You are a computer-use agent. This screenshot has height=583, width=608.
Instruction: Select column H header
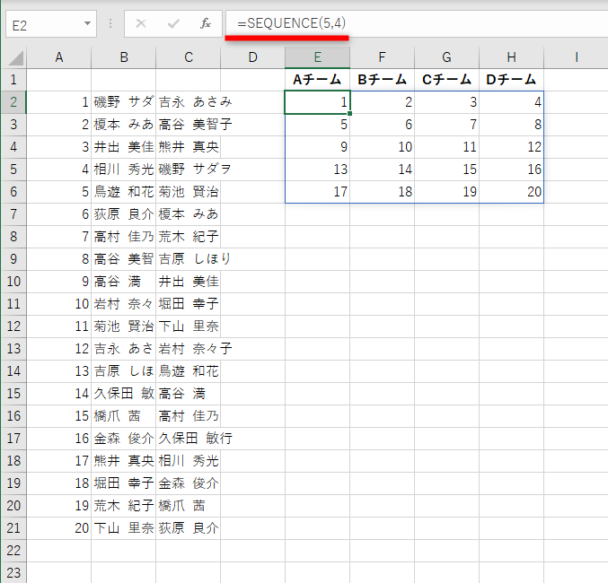point(511,57)
